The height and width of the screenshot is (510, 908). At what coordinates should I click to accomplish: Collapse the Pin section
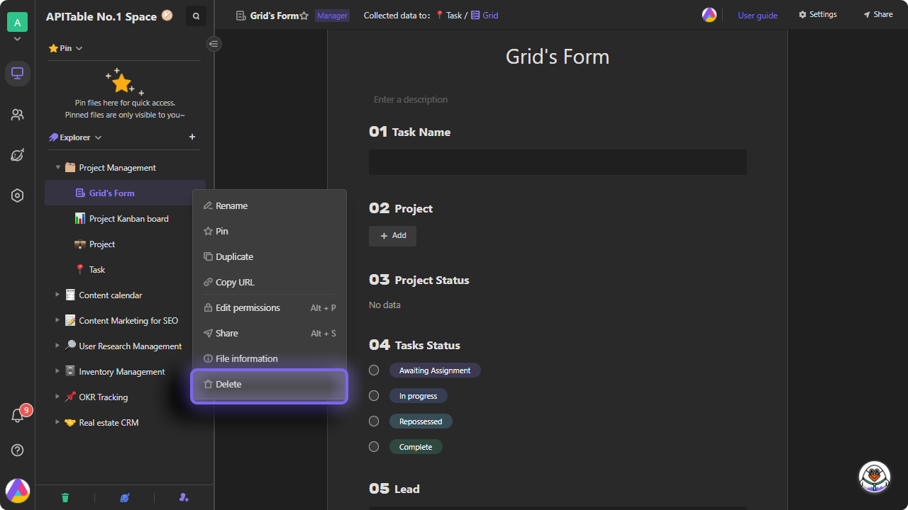79,48
